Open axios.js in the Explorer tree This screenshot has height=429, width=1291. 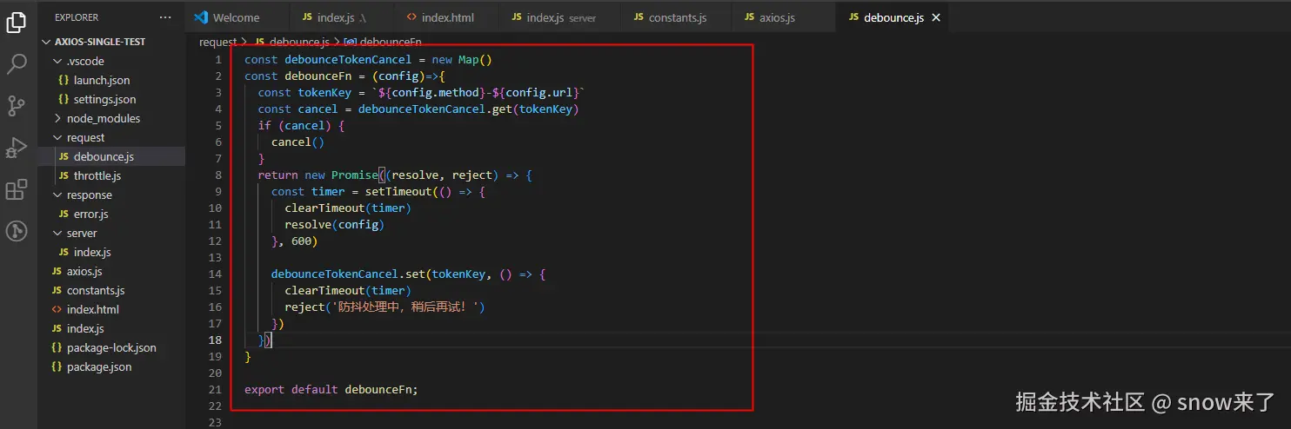pyautogui.click(x=111, y=271)
